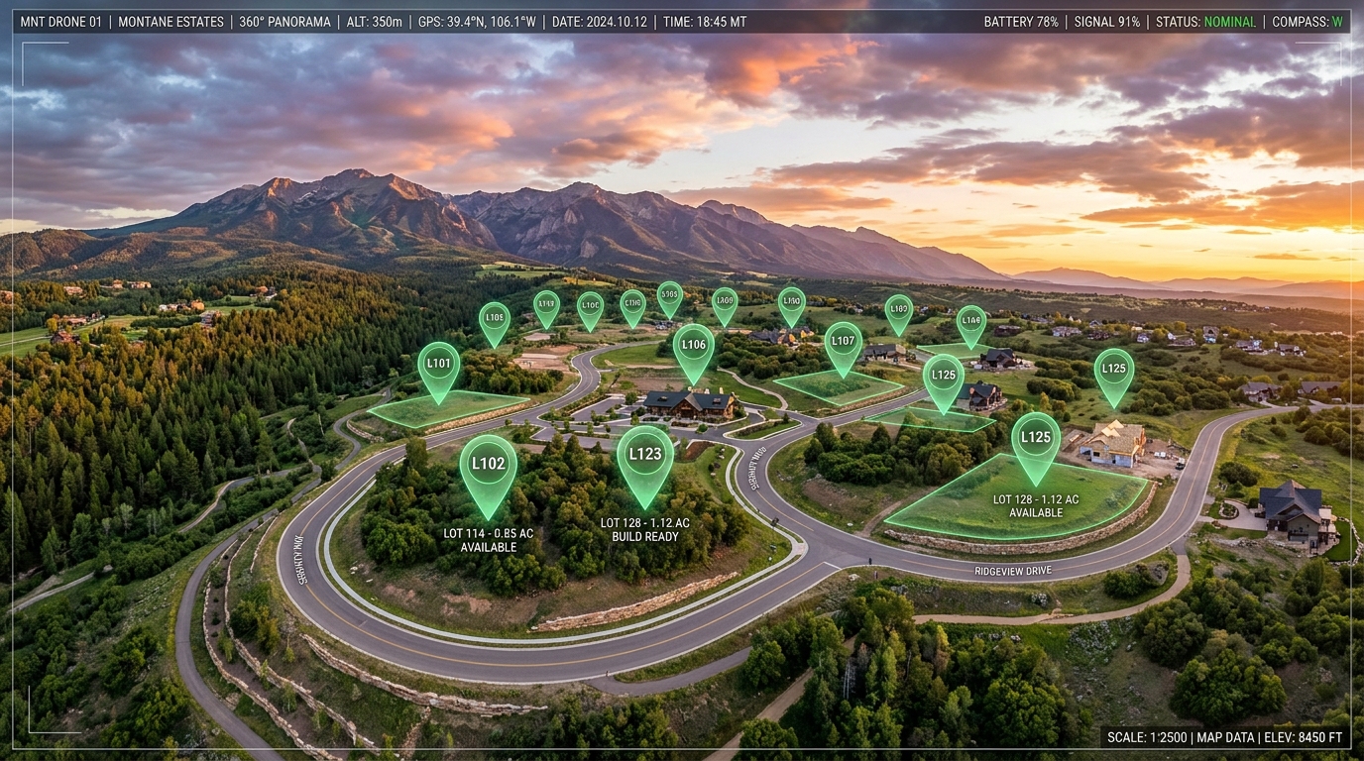The width and height of the screenshot is (1364, 761).
Task: Click the MONTANE ESTATES title
Action: pos(170,22)
